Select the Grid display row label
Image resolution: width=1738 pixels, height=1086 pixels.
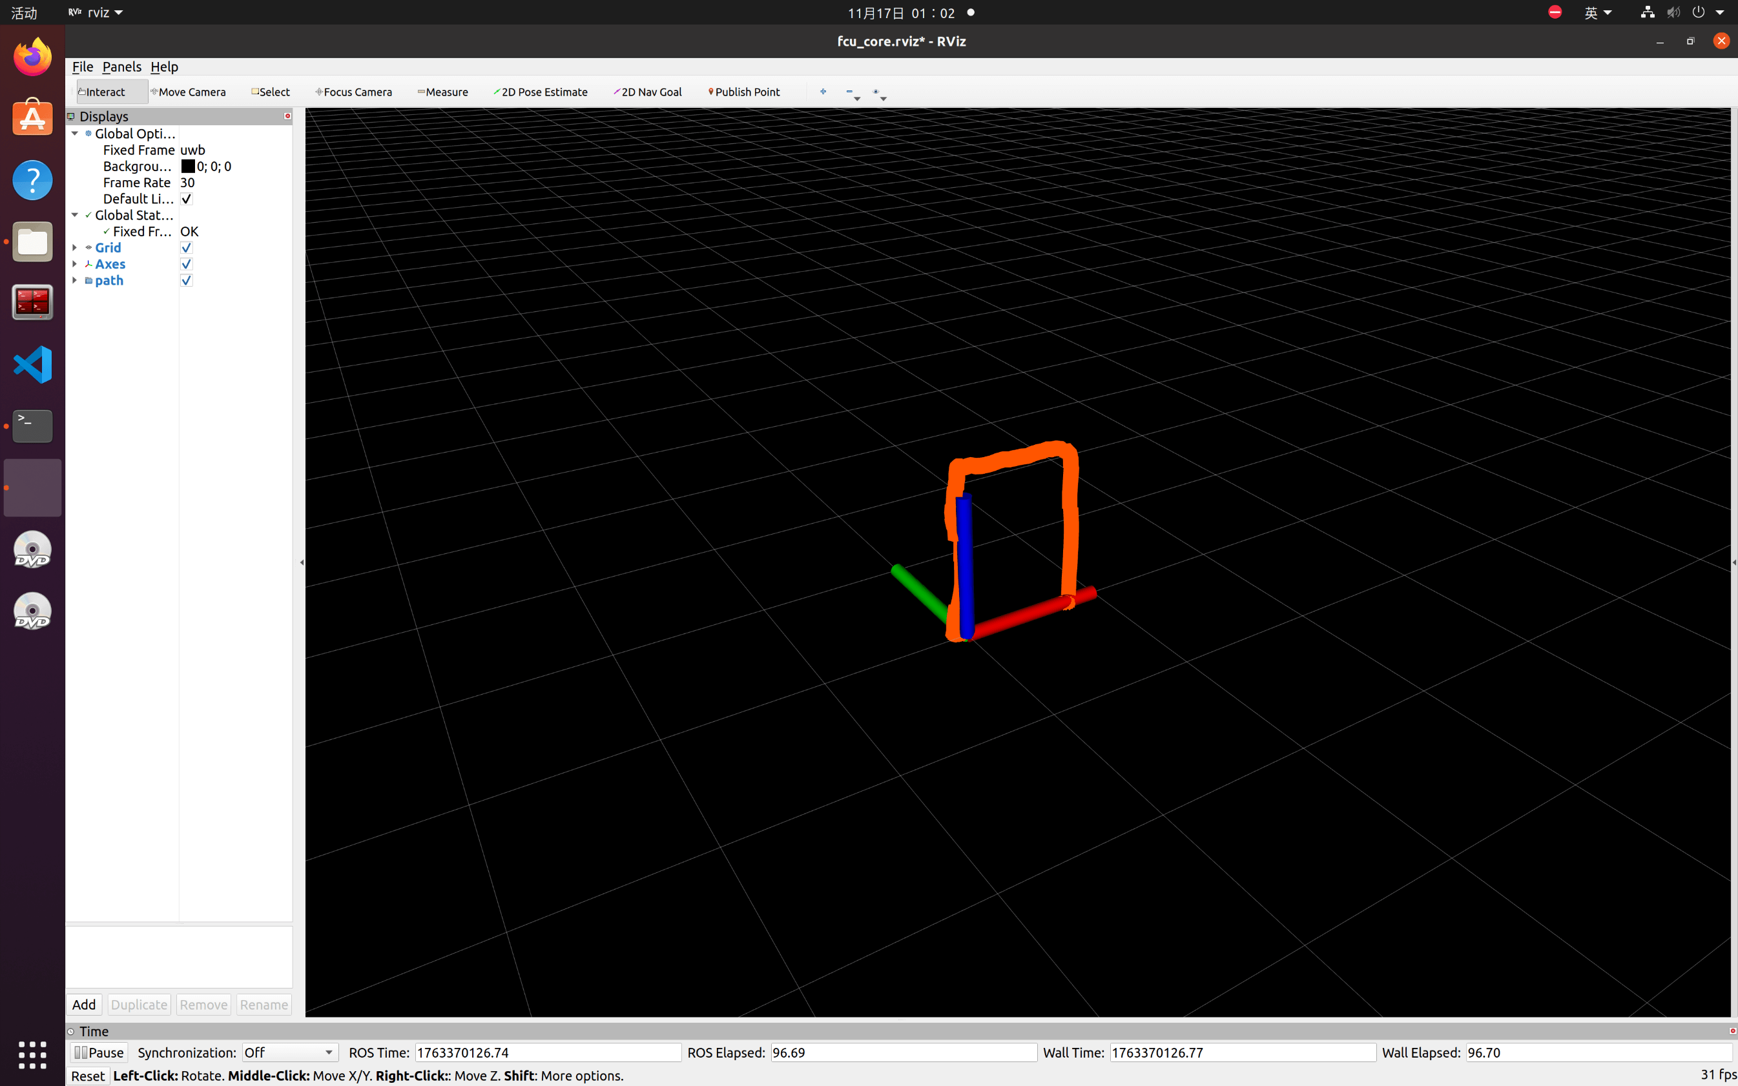[108, 248]
